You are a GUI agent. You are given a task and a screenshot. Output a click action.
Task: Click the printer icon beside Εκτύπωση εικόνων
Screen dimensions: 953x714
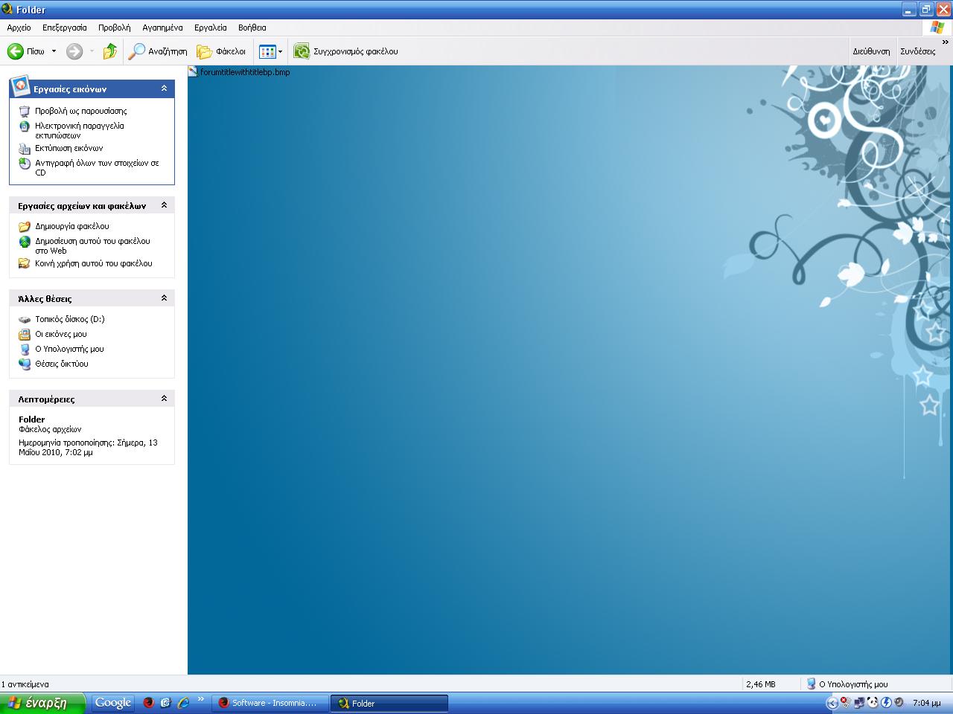(x=25, y=148)
